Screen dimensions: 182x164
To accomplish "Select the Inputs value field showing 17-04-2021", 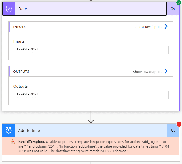I will pyautogui.click(x=91, y=50).
